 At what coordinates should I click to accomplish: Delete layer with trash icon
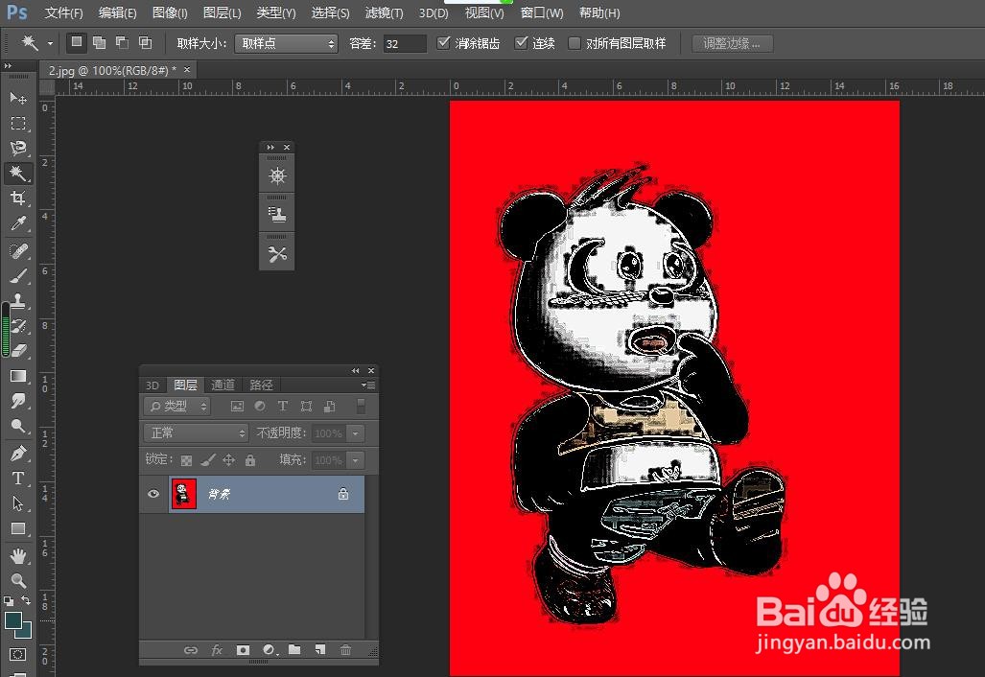pos(345,650)
